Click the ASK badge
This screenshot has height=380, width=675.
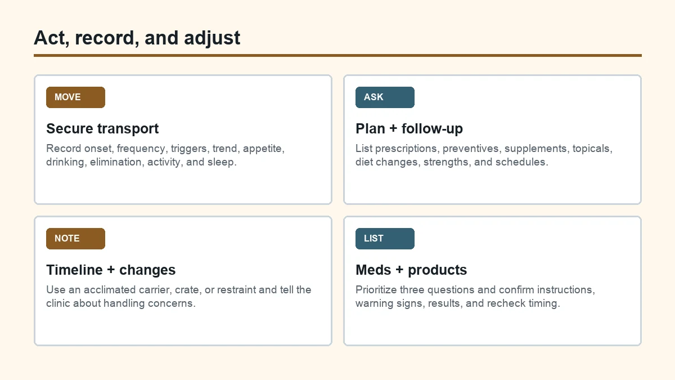click(x=385, y=97)
